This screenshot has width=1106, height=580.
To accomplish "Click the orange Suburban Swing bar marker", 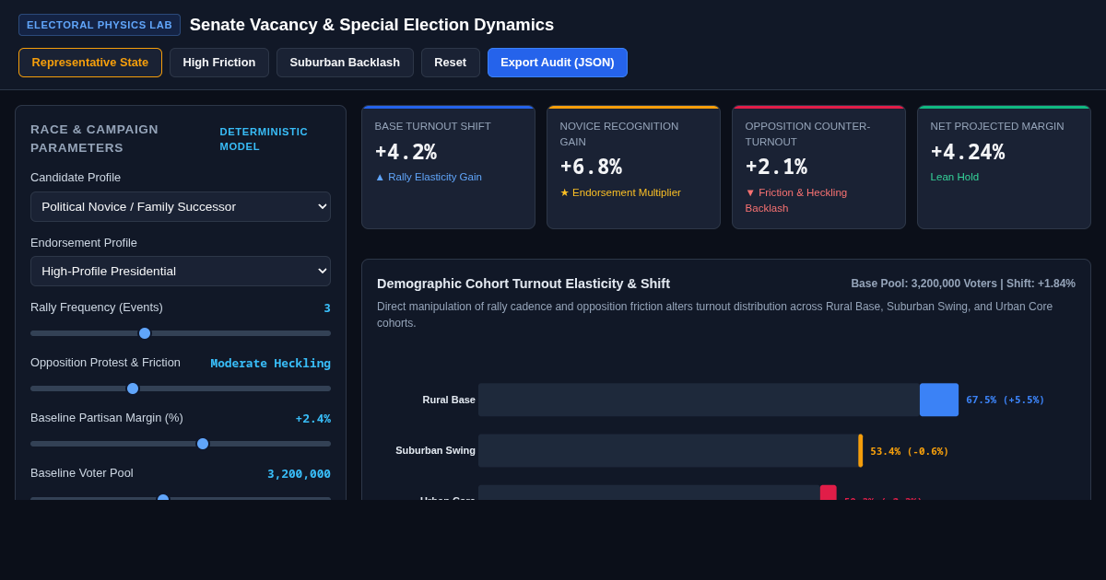I will (x=861, y=451).
